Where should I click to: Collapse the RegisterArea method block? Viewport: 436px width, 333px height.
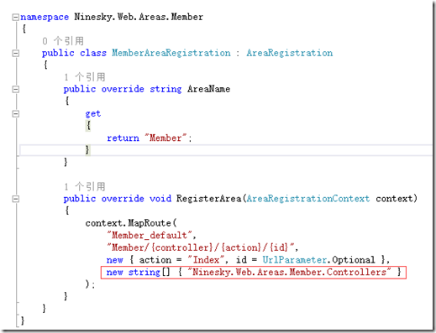click(x=15, y=199)
